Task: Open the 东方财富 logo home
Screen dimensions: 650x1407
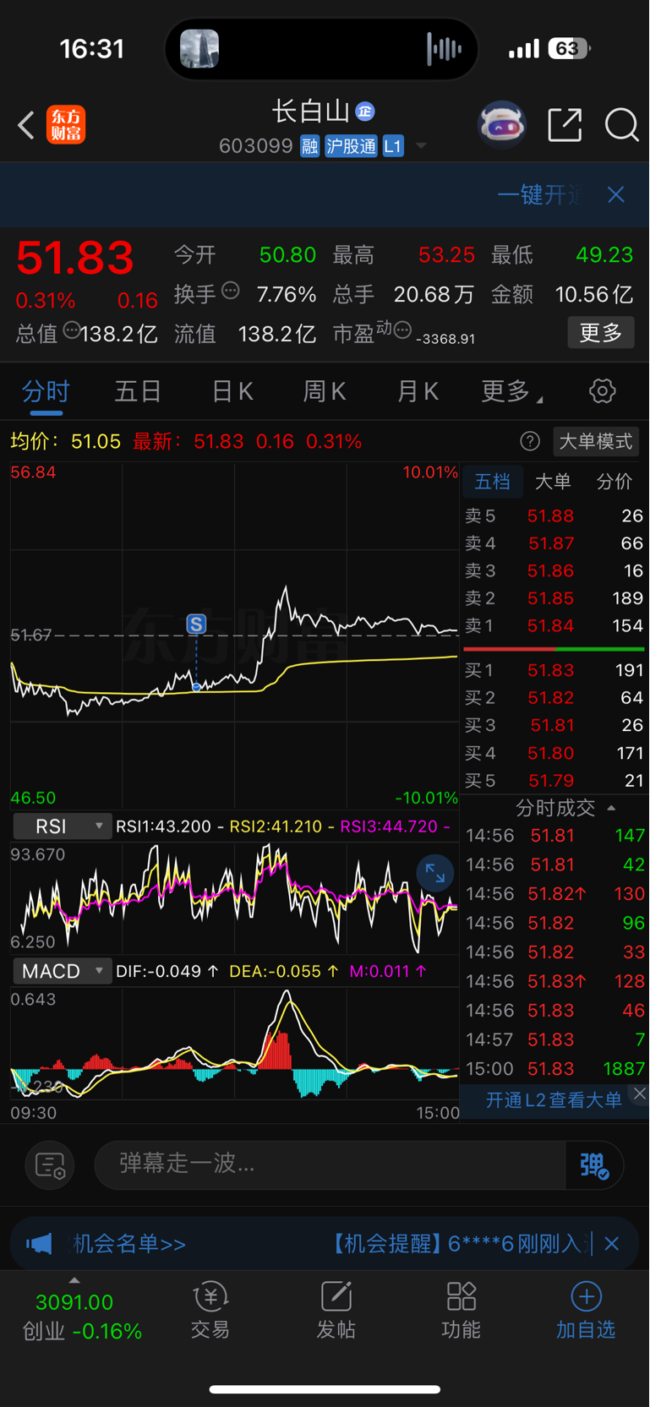Action: [66, 125]
